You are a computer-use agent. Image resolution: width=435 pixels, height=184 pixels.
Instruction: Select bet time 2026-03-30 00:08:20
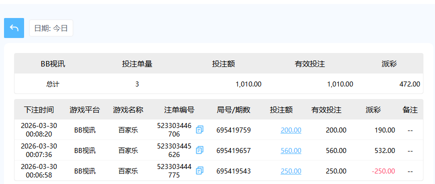(x=39, y=130)
